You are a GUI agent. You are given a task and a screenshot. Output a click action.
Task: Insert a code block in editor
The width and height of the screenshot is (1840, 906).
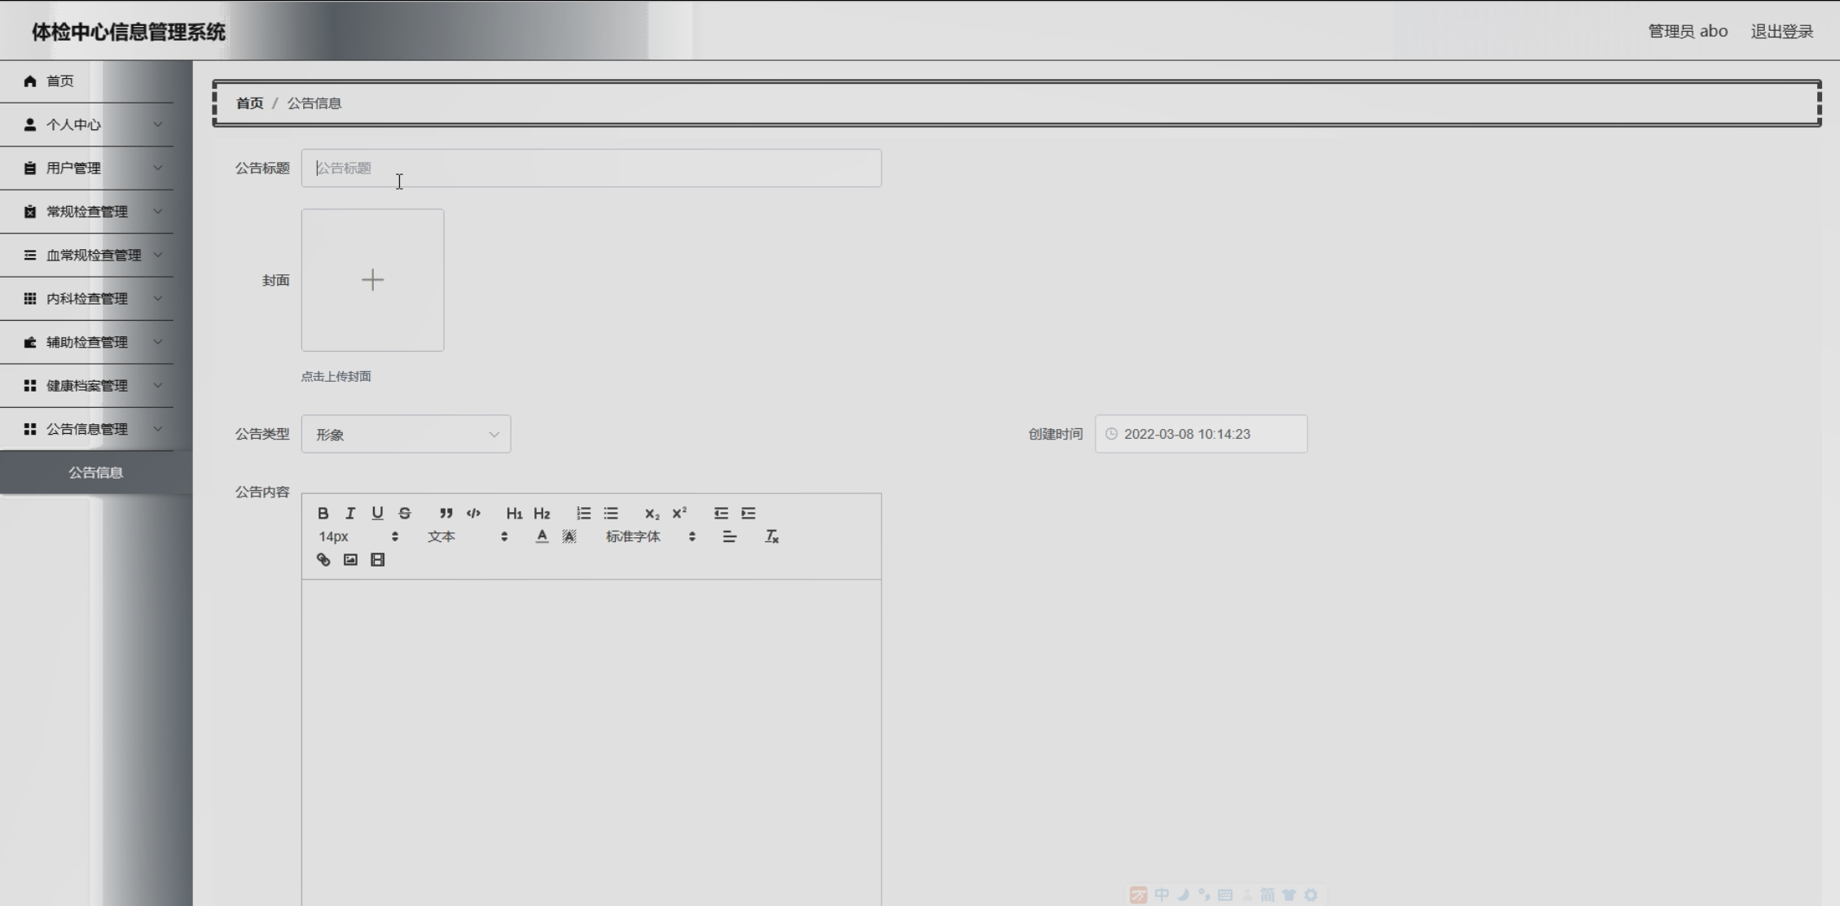pos(473,514)
